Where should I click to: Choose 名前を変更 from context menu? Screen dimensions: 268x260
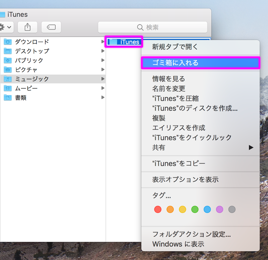pyautogui.click(x=200, y=89)
